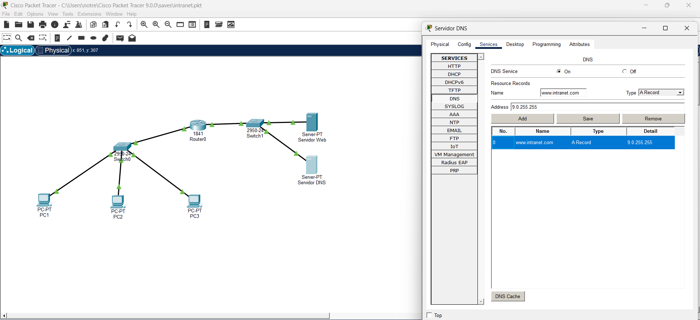Viewport: 700px width, 320px height.
Task: Pick the Draw Rectangle tool
Action: tap(81, 38)
